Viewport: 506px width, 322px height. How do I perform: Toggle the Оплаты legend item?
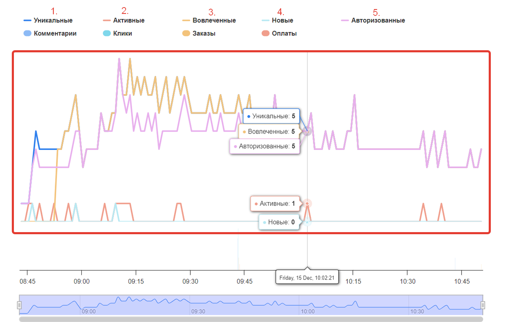[279, 33]
